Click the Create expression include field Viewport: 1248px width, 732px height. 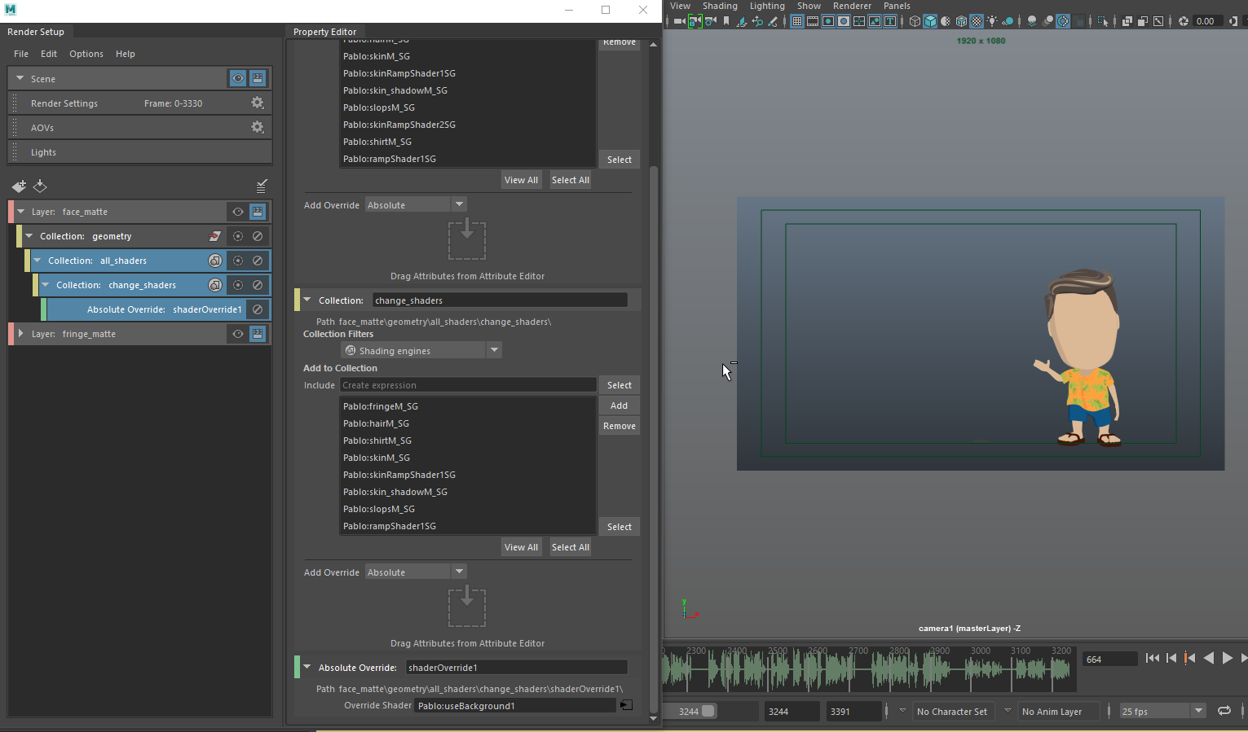[x=468, y=385]
